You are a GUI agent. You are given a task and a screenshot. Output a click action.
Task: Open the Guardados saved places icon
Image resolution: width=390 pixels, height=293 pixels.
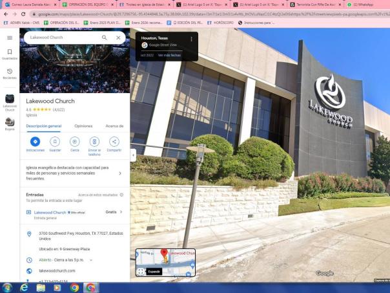tap(10, 54)
